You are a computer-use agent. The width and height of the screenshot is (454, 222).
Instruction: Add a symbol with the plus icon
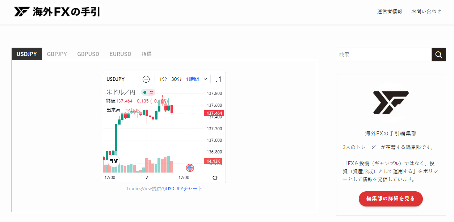146,79
